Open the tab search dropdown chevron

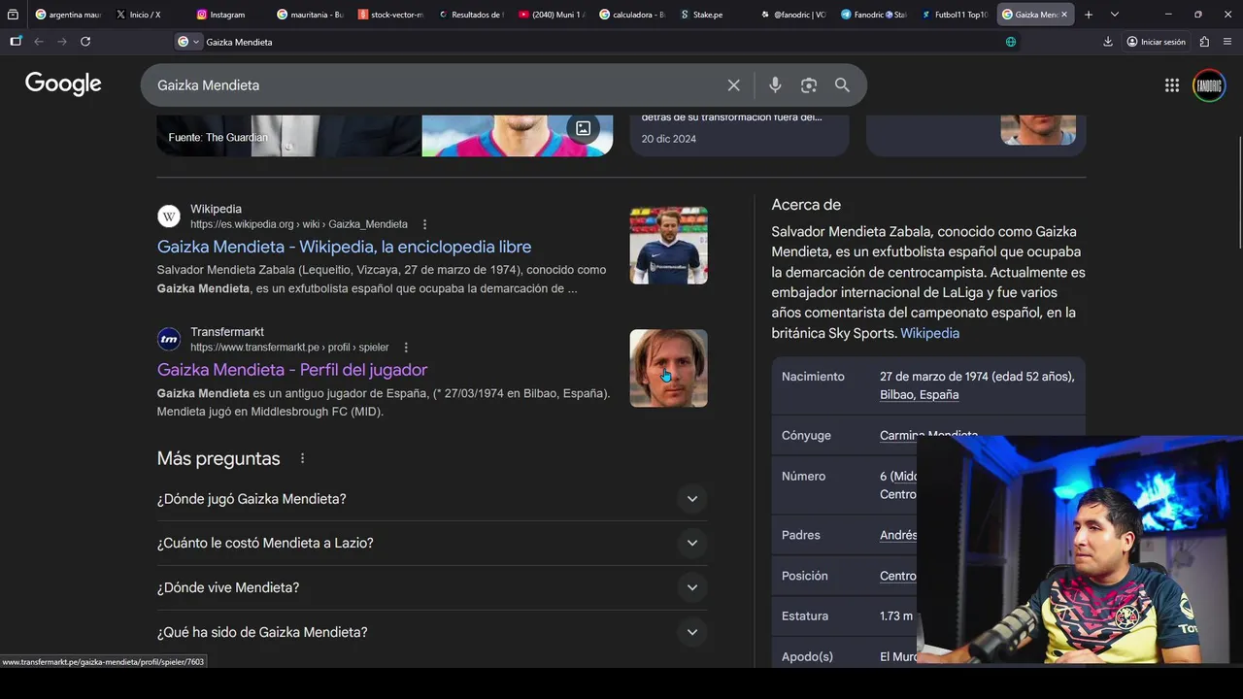pos(1114,15)
